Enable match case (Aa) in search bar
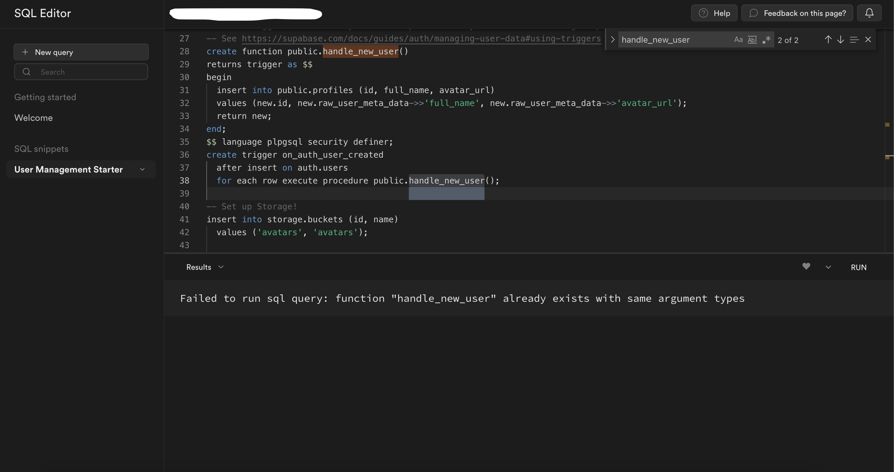 coord(738,39)
